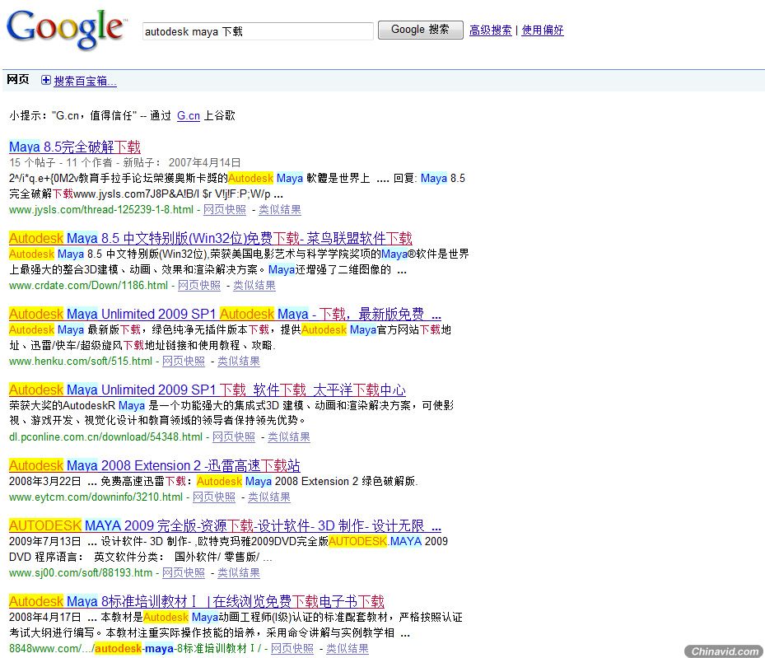Click the date text 2007年4月14日
The image size is (765, 658).
tap(204, 162)
